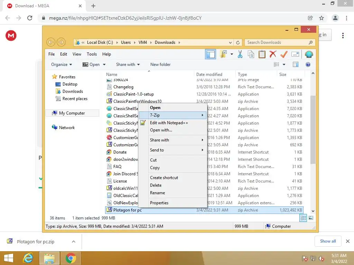Click the Paste clipboard toolbar icon

coord(262,54)
